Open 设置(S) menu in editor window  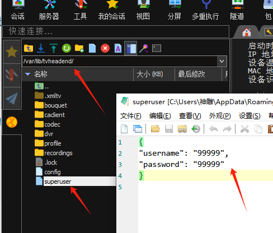coord(250,116)
